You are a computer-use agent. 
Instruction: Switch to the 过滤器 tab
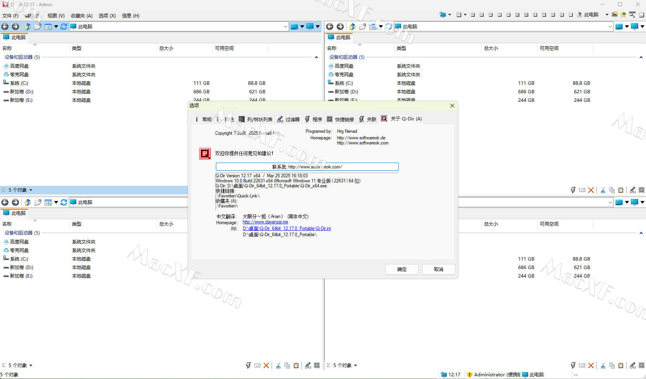[288, 119]
